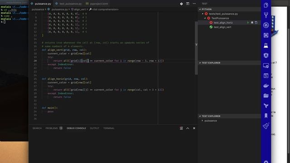The width and height of the screenshot is (290, 163).
Task: Collapse the PYTHON test section
Action: (200, 9)
